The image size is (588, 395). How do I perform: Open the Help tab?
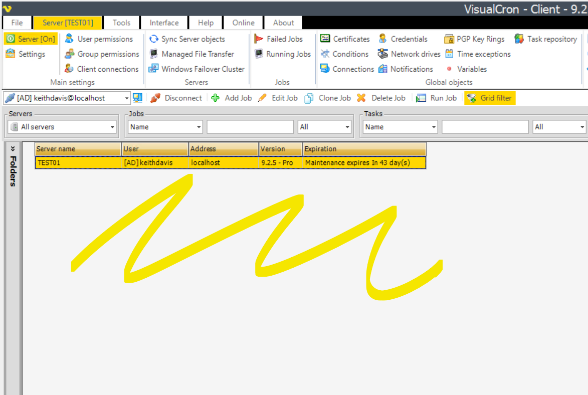pyautogui.click(x=206, y=23)
